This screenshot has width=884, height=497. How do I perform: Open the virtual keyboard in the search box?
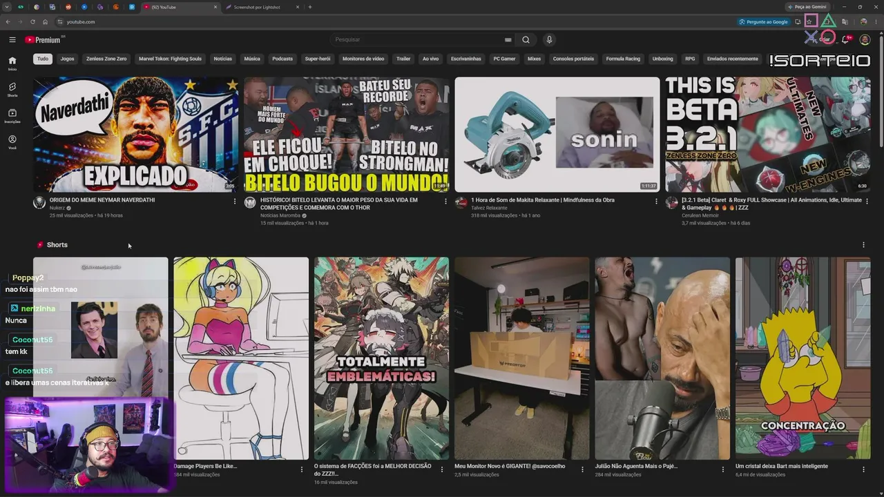[508, 39]
